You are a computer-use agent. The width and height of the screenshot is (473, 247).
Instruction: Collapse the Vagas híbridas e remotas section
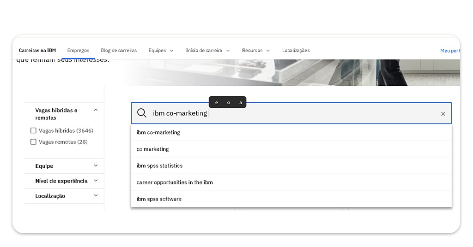(x=96, y=110)
